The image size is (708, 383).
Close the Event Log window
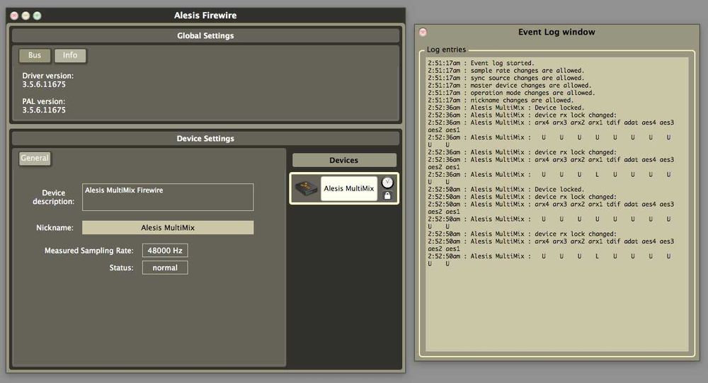(x=423, y=32)
